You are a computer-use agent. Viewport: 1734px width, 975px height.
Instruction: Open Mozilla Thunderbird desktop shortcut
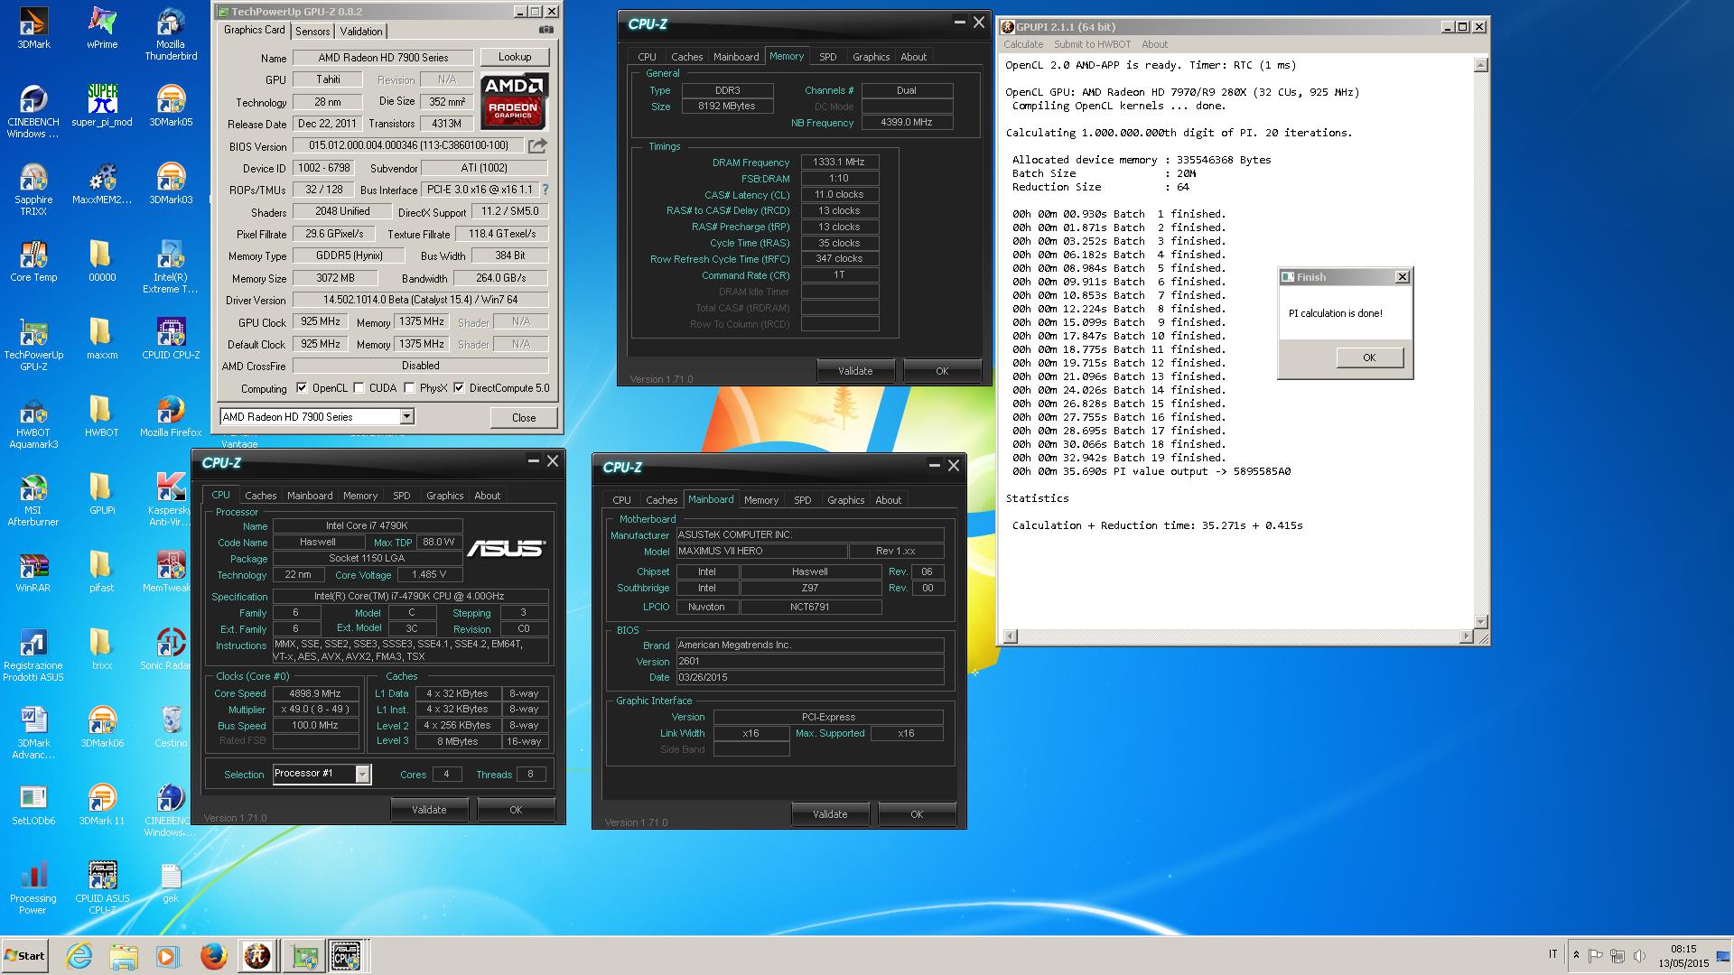[x=171, y=33]
